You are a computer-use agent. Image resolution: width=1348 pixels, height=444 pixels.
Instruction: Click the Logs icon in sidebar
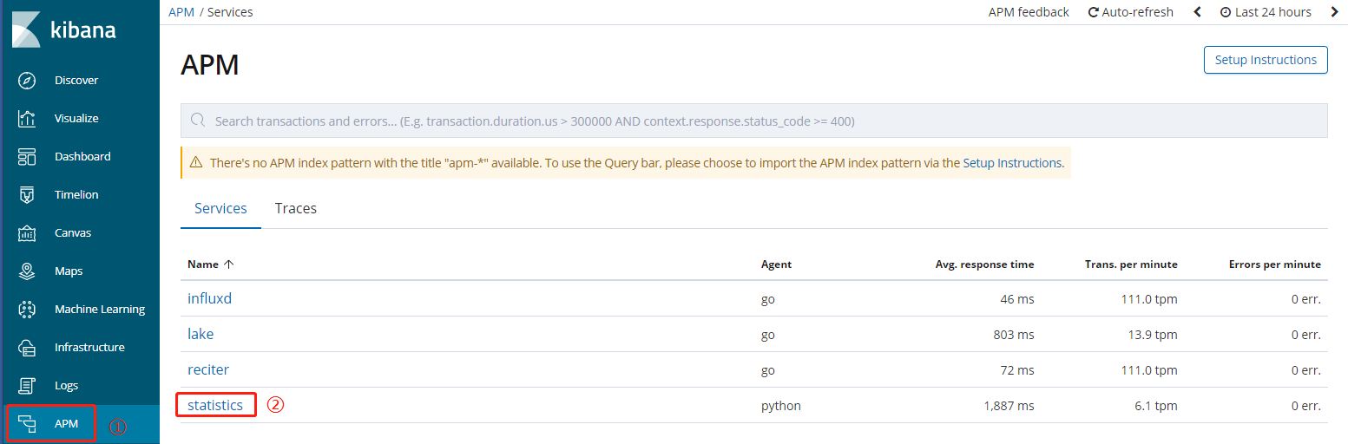click(27, 386)
